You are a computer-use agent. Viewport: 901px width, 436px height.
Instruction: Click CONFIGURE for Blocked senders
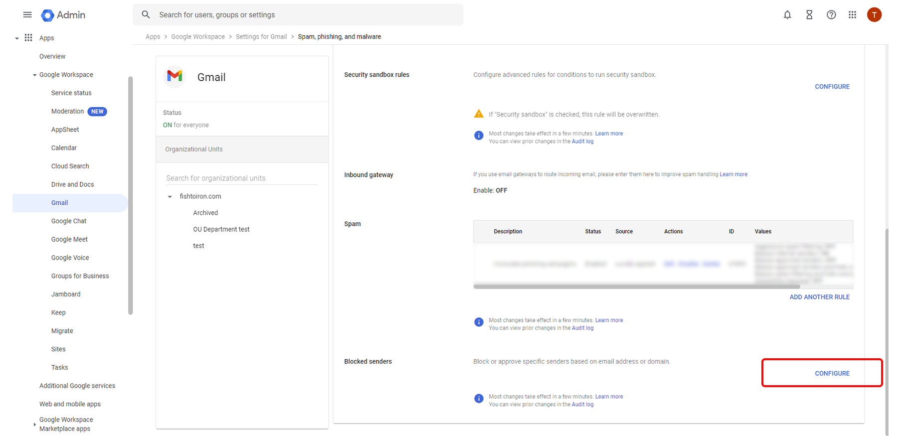pyautogui.click(x=832, y=373)
